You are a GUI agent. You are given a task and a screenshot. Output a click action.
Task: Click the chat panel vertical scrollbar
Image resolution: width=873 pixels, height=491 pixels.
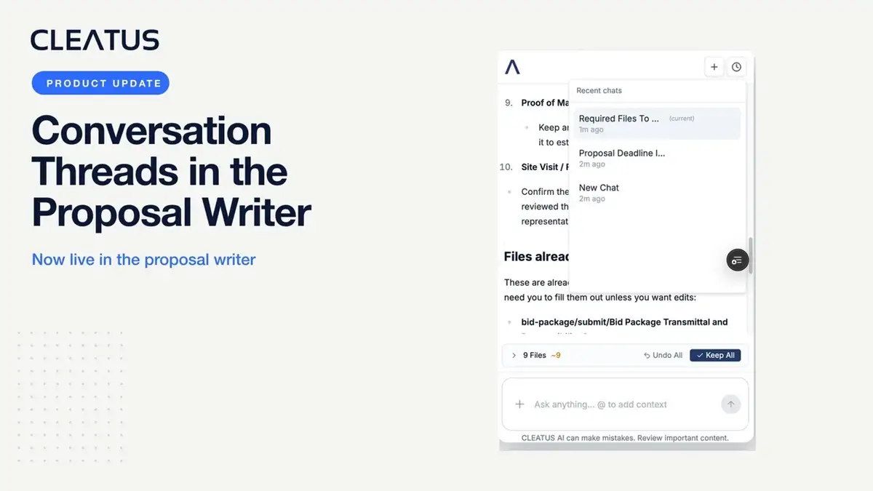pos(750,256)
